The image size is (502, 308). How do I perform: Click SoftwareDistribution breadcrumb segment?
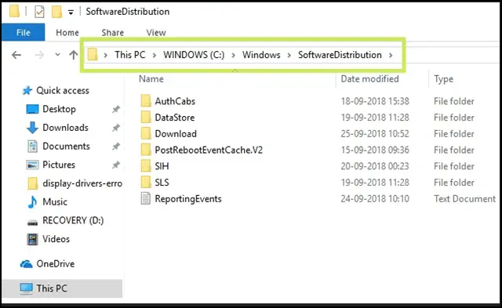[x=340, y=55]
